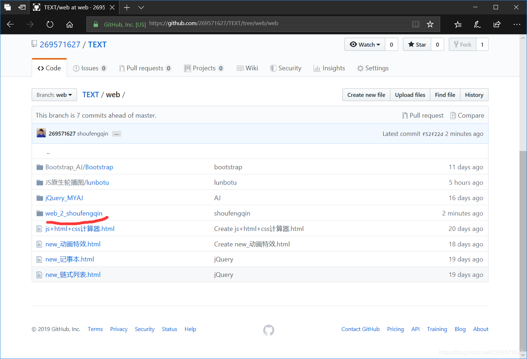Go to the Wiki tab
The width and height of the screenshot is (527, 359).
coord(247,68)
